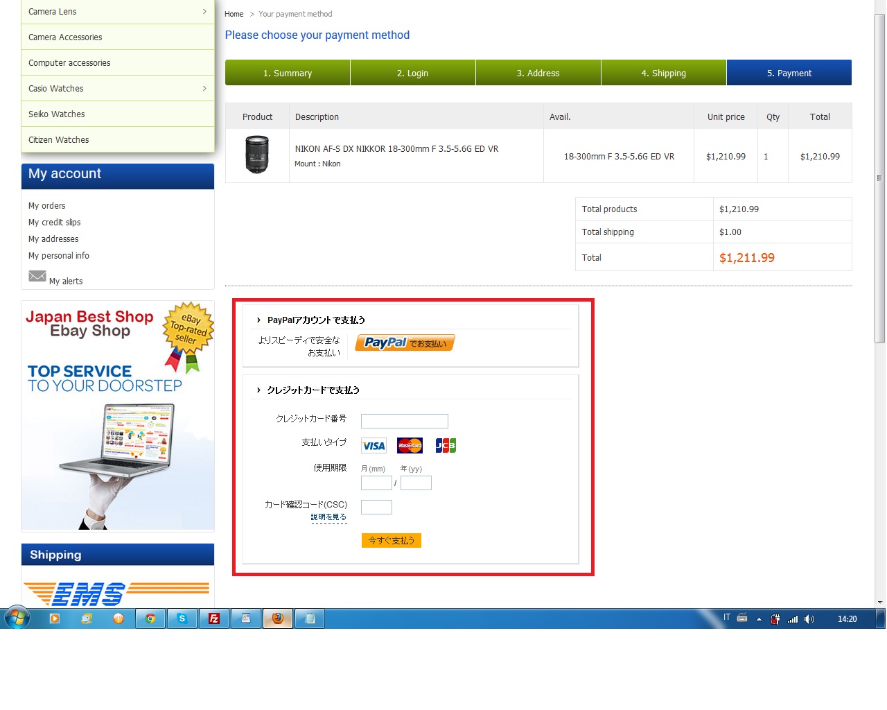Viewport: 887px width, 710px height.
Task: Launch the media player taskbar icon
Action: (x=55, y=618)
